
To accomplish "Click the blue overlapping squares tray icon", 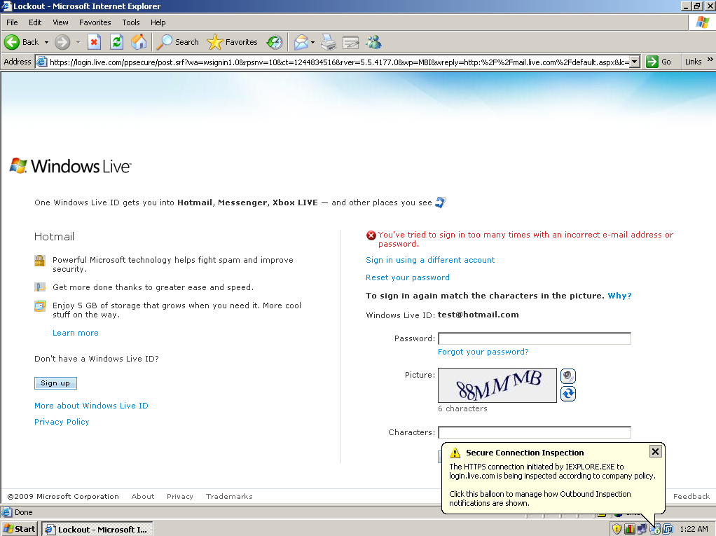I will click(x=668, y=529).
